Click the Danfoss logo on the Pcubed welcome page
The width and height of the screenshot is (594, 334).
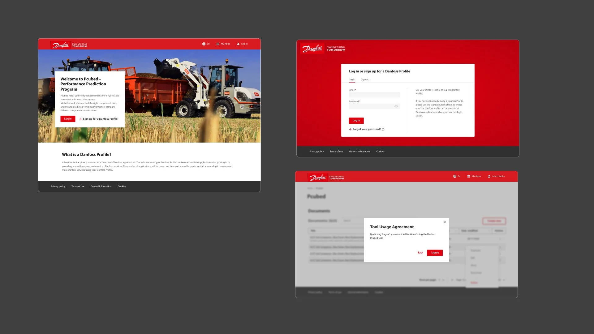click(61, 45)
